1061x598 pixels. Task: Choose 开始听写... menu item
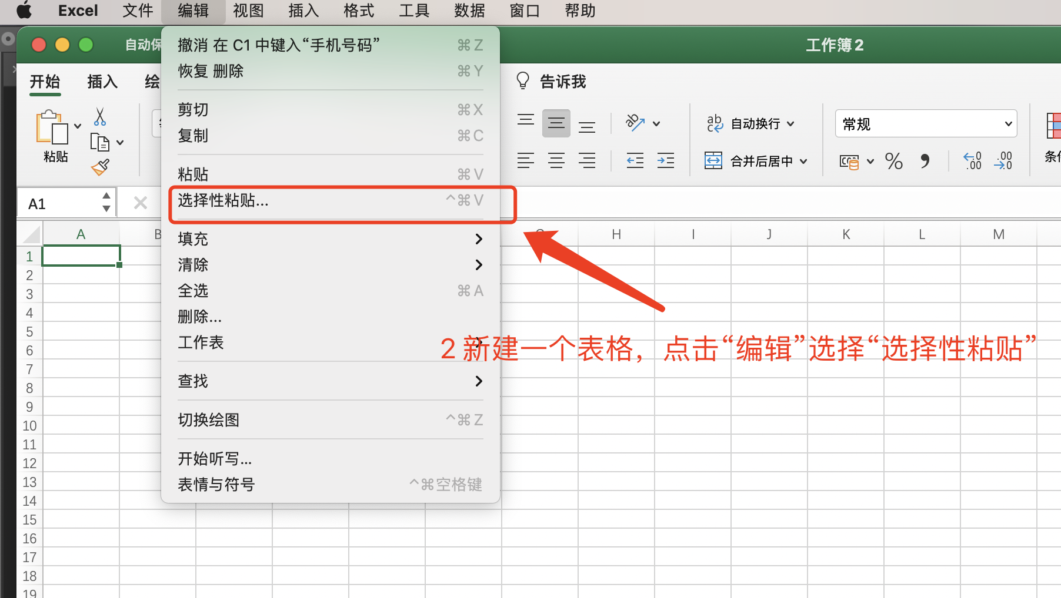(331, 459)
